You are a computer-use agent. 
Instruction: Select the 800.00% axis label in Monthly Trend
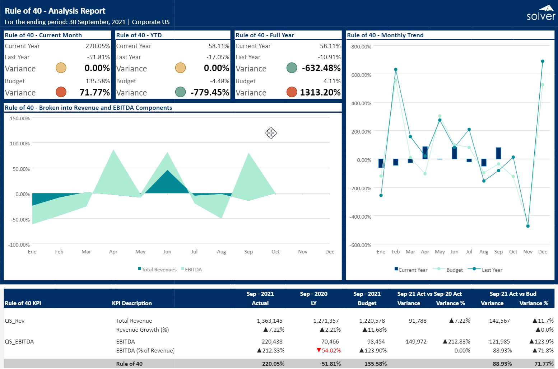tap(361, 47)
